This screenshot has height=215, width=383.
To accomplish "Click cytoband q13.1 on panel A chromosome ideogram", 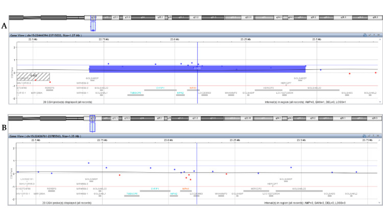I will (115, 17).
